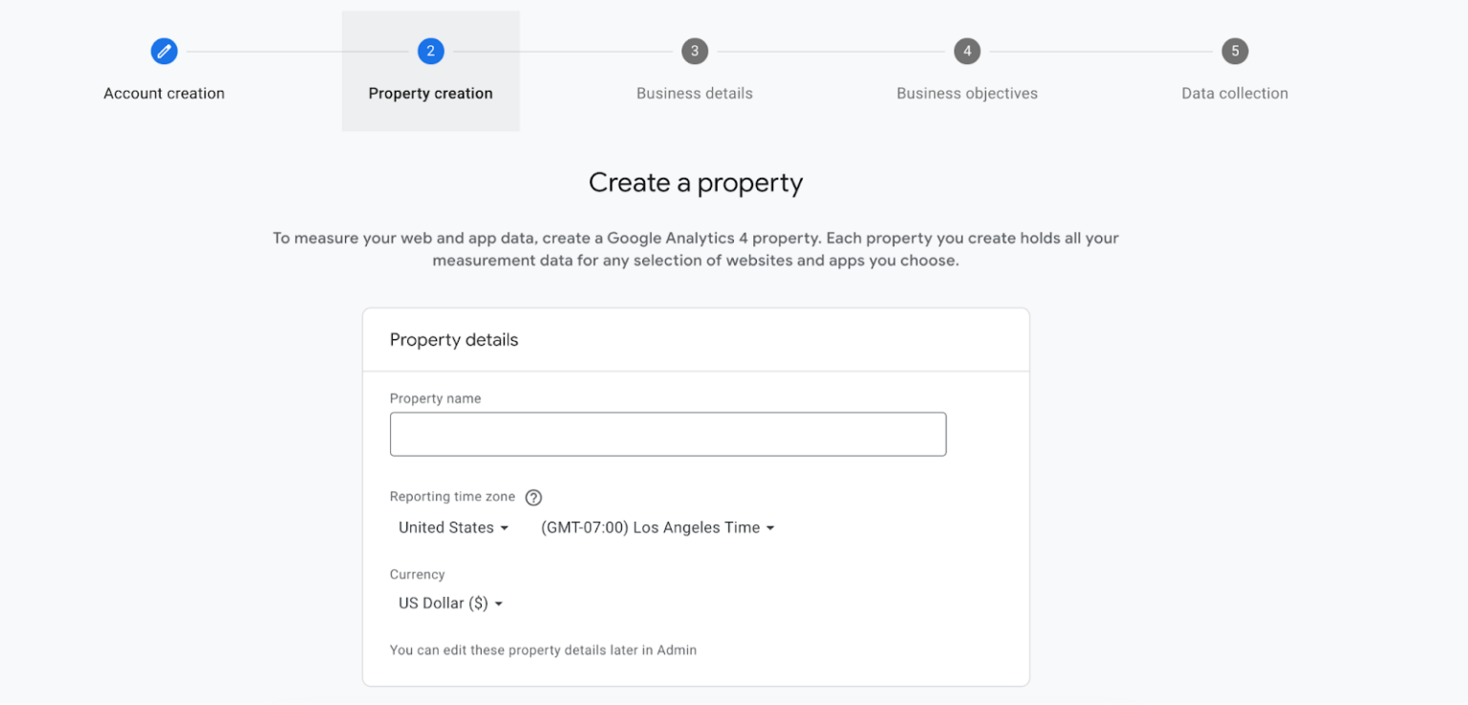Open the United States country dropdown

point(453,526)
